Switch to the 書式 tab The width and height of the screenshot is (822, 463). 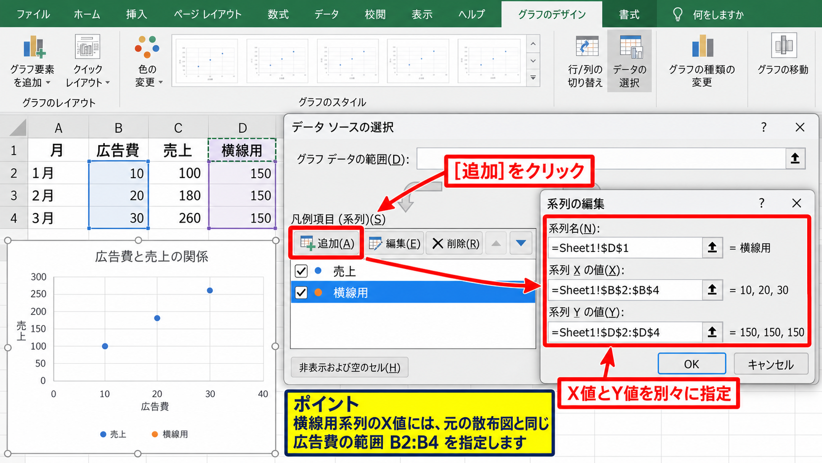pos(629,14)
